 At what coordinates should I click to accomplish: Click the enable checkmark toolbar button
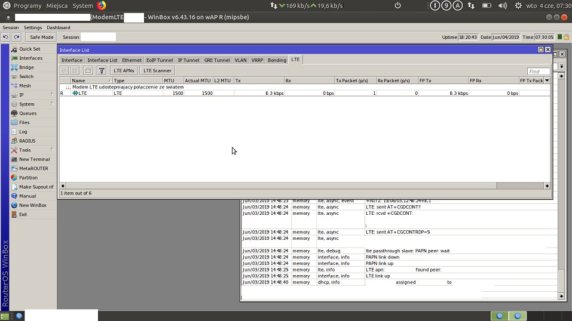pyautogui.click(x=64, y=70)
